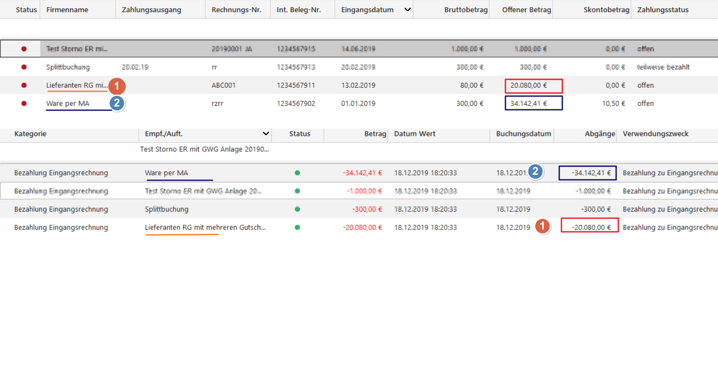Click the Skontobetrag column header
Viewport: 718px width, 368px height.
point(606,10)
